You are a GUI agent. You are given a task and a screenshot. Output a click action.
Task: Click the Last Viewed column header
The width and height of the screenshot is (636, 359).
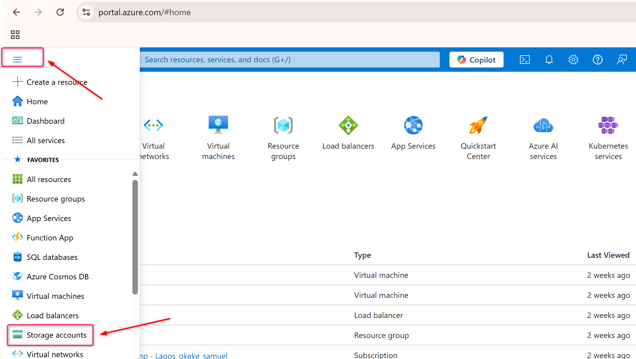click(608, 255)
